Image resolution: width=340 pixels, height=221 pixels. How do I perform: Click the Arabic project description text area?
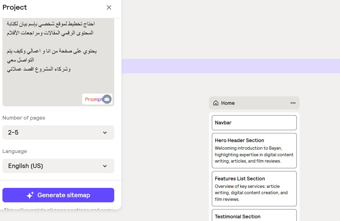click(x=58, y=62)
